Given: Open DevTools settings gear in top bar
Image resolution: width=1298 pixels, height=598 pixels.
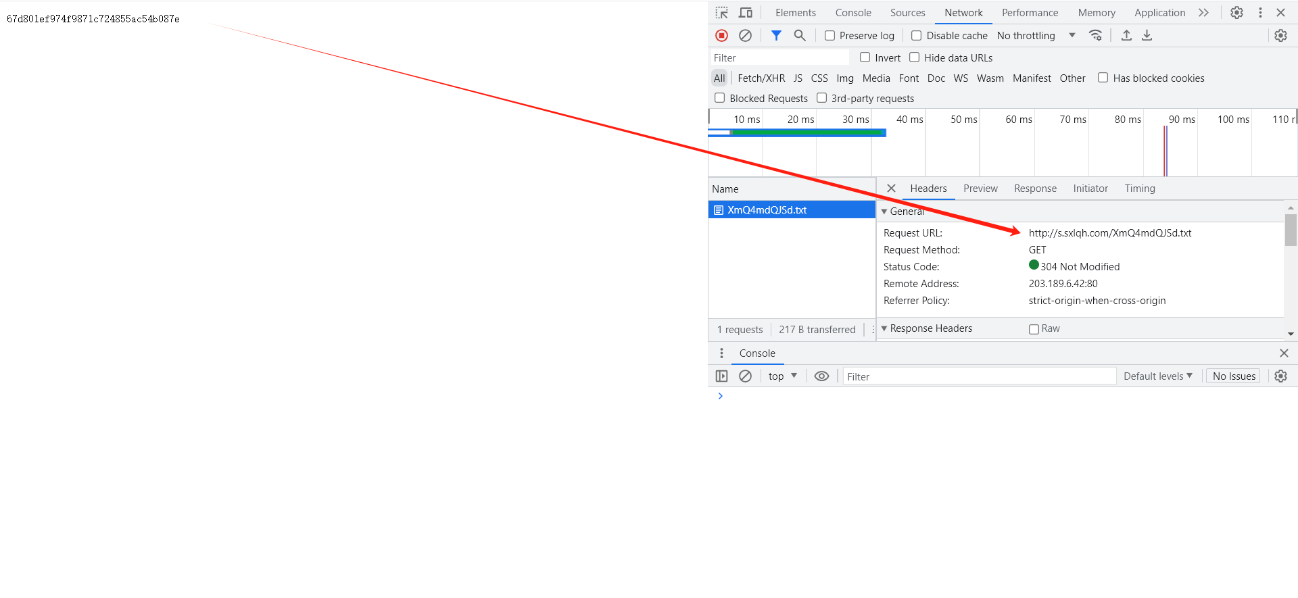Looking at the screenshot, I should pyautogui.click(x=1236, y=13).
